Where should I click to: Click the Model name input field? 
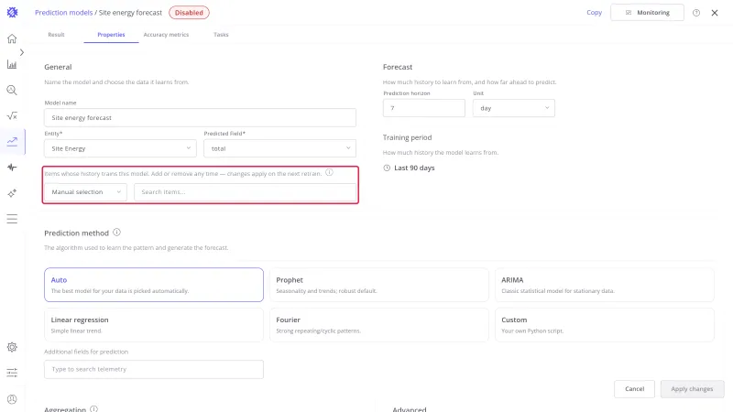200,118
